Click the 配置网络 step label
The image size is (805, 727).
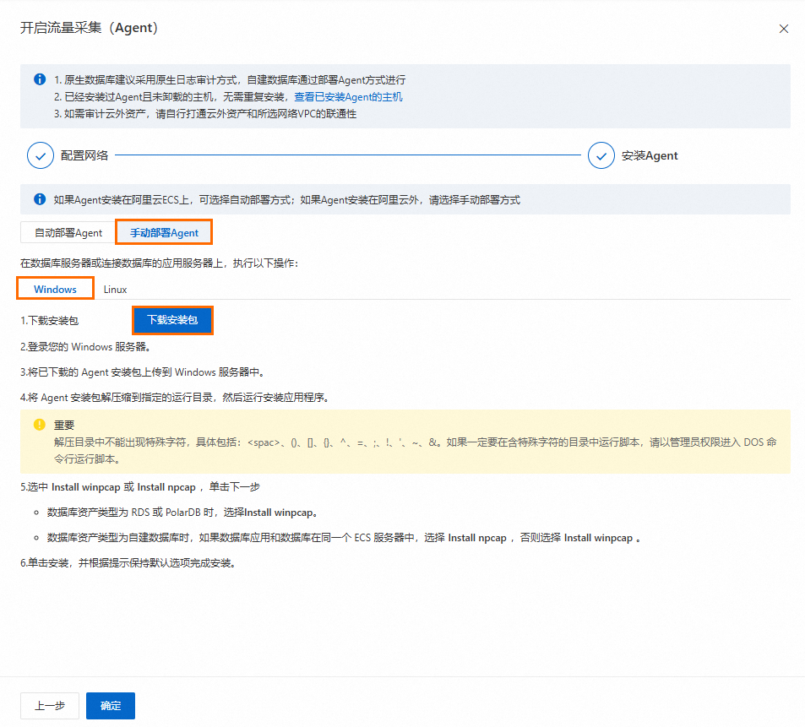click(x=84, y=155)
